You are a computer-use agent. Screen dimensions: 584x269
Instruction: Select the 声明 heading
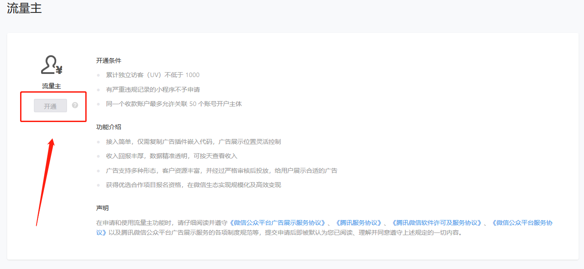click(x=102, y=208)
